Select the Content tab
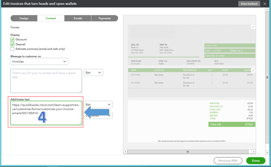This screenshot has width=271, height=167. point(51,18)
